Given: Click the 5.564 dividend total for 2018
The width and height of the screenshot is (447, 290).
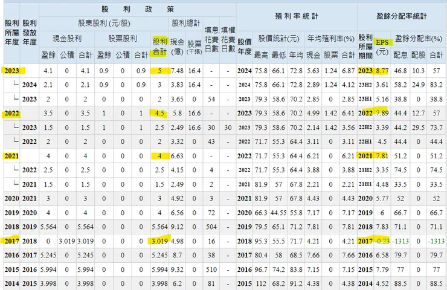Looking at the screenshot, I should (159, 227).
